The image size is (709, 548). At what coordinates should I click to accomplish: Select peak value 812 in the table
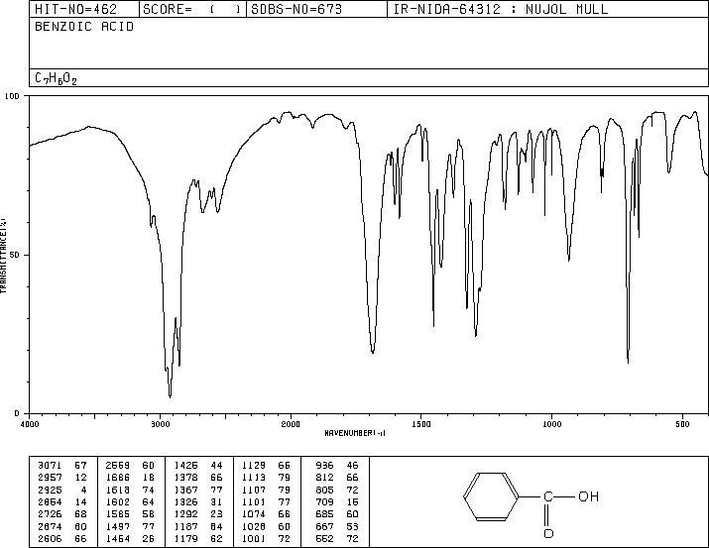coord(324,478)
